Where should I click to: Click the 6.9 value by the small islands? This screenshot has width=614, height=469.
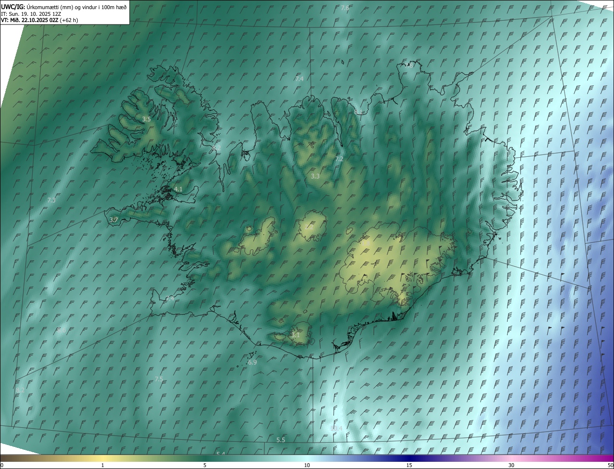[x=252, y=363]
